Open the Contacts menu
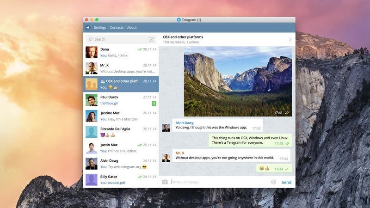Image resolution: width=370 pixels, height=208 pixels. 117,28
